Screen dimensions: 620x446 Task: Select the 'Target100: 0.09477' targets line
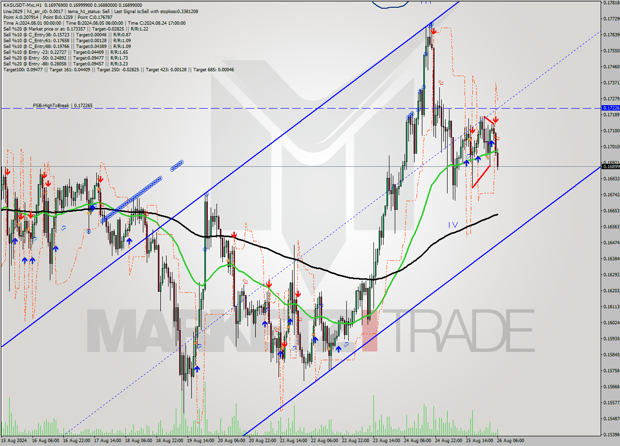point(119,69)
